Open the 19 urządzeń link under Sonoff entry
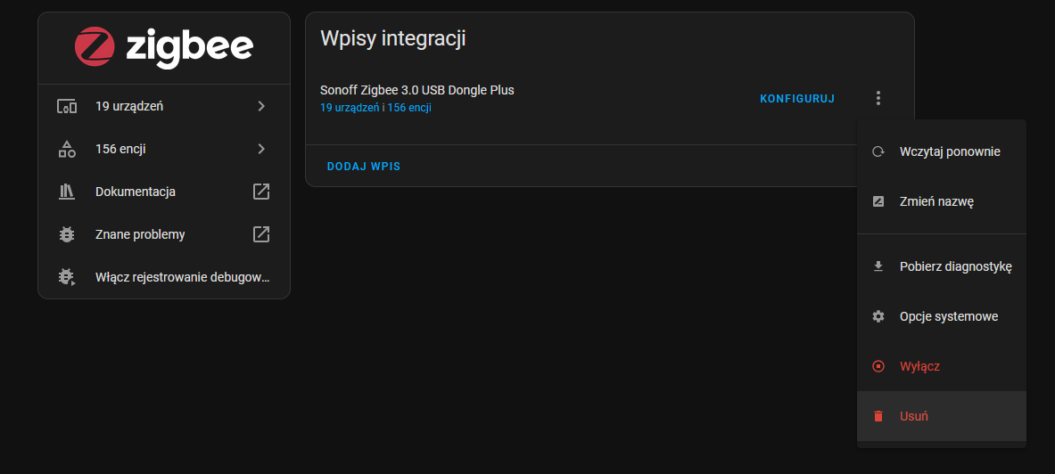Image resolution: width=1055 pixels, height=474 pixels. [x=350, y=108]
